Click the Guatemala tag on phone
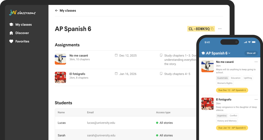Viewport: 263px width, 140px height. pyautogui.click(x=222, y=78)
